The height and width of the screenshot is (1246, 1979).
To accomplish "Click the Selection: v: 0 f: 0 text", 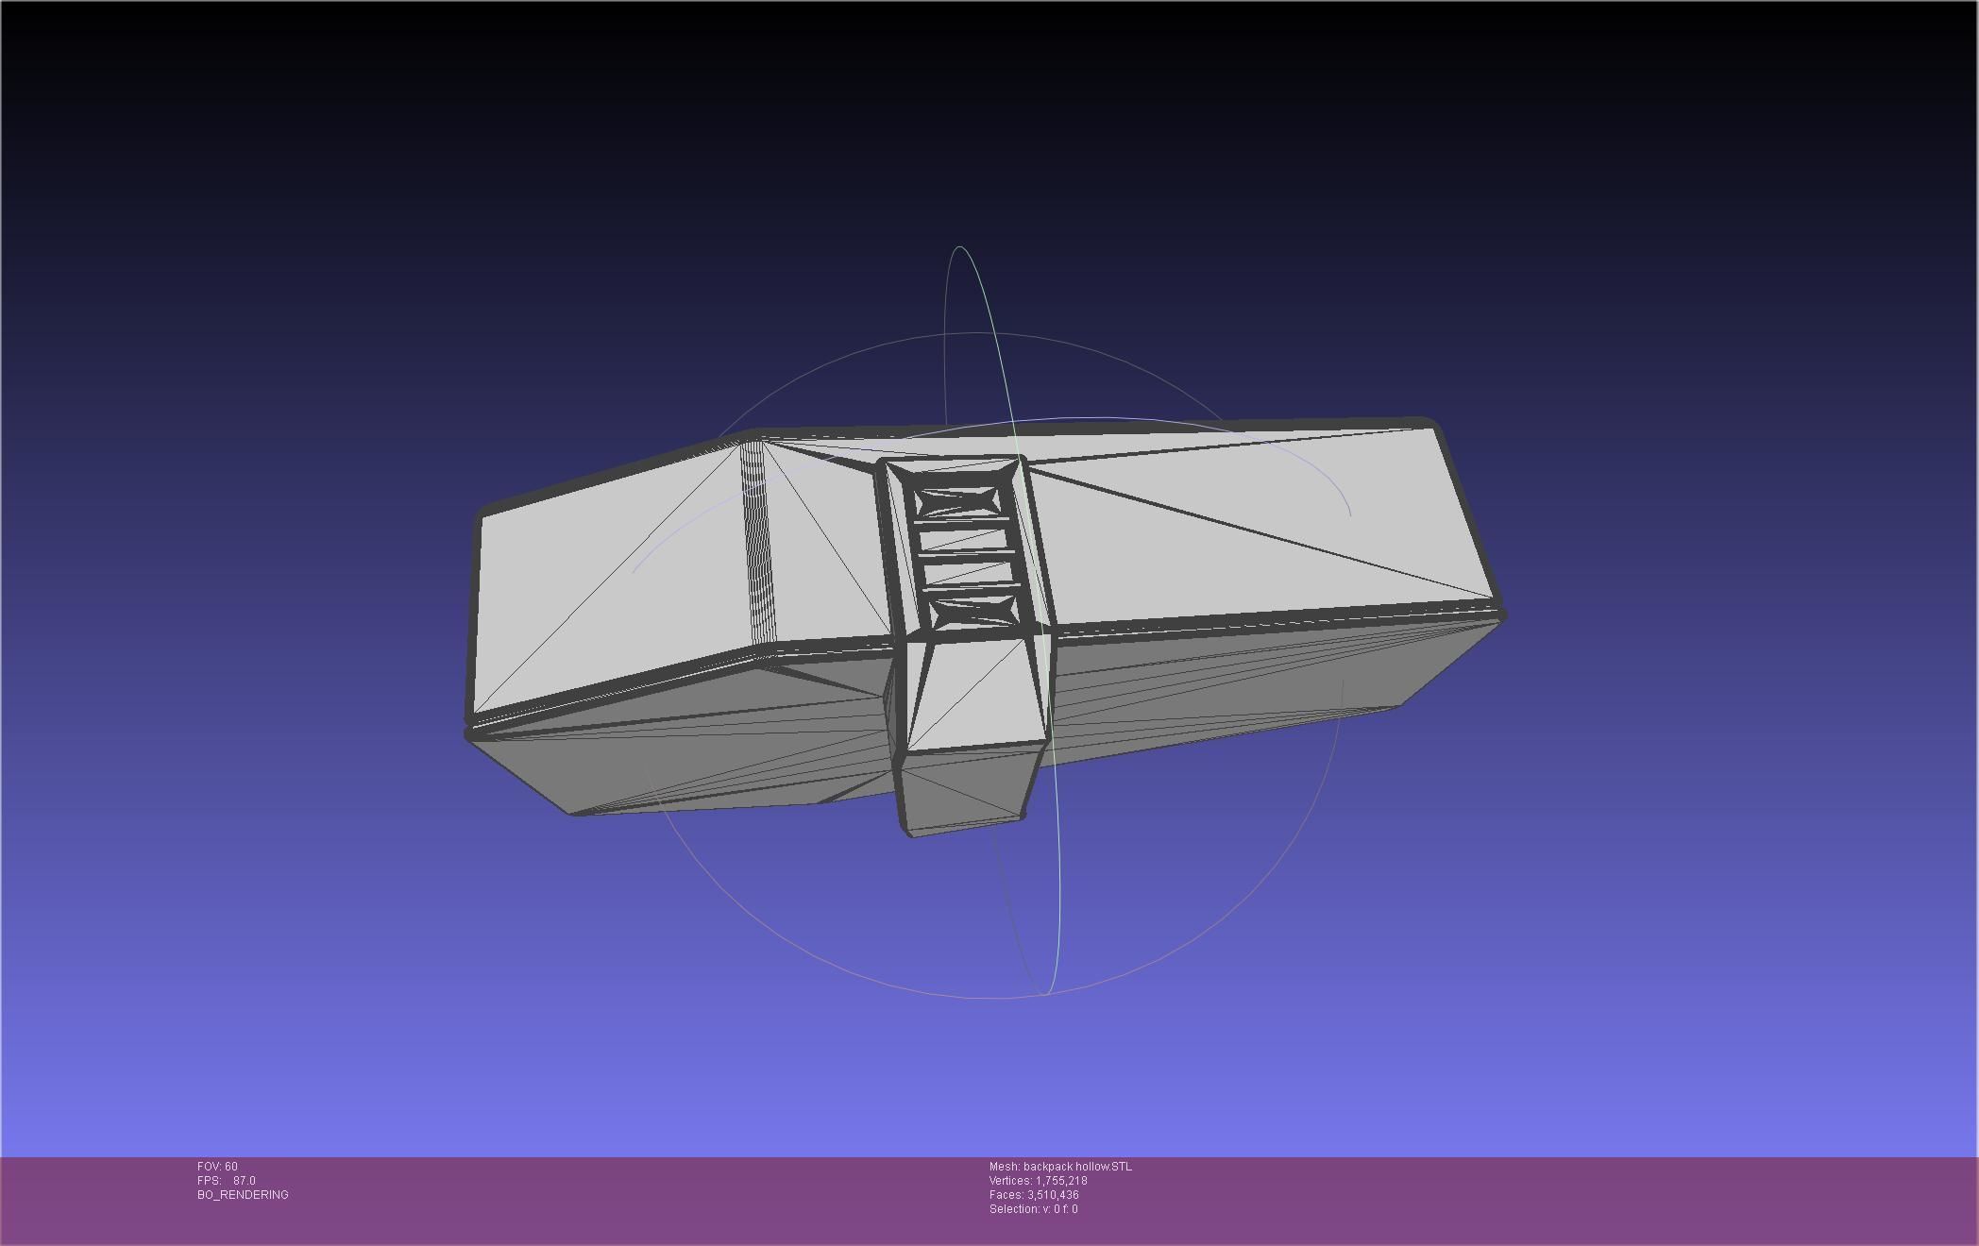I will 1033,1209.
